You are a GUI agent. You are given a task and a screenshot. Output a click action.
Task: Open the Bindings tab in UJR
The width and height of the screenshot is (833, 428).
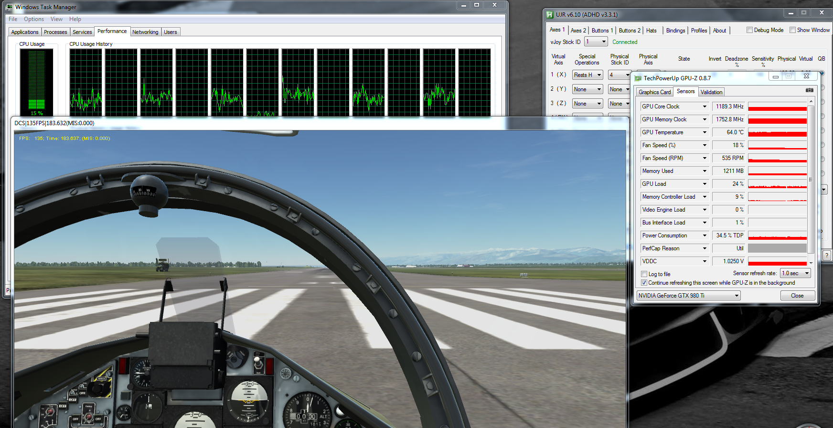(x=675, y=31)
